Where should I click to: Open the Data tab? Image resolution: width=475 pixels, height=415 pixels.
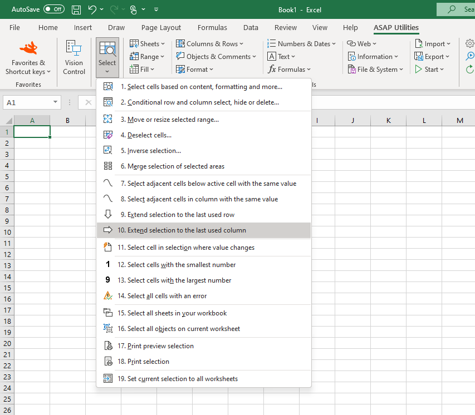[x=251, y=28]
